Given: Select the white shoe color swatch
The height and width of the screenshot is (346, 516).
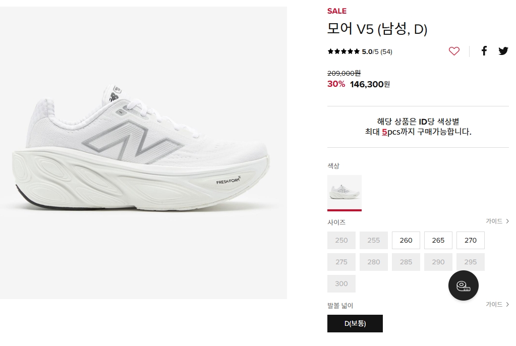Looking at the screenshot, I should click(345, 192).
